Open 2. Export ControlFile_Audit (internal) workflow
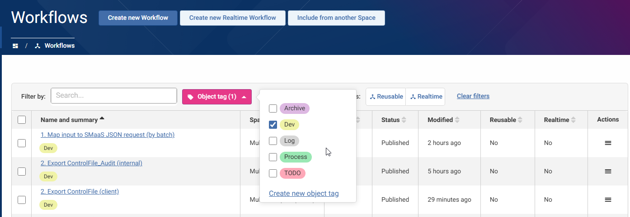The height and width of the screenshot is (217, 630). coord(91,163)
